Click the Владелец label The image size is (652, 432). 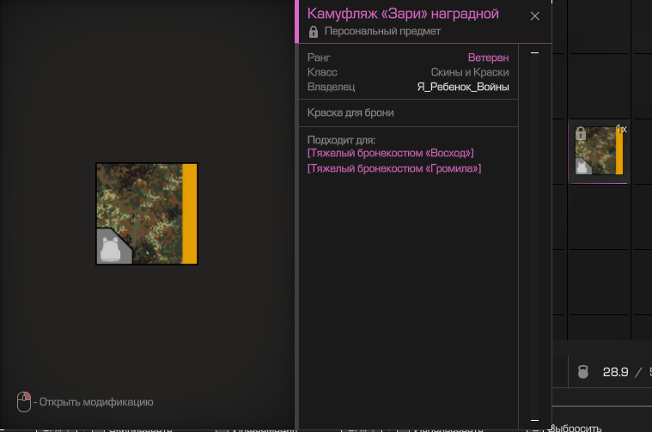pyautogui.click(x=331, y=87)
